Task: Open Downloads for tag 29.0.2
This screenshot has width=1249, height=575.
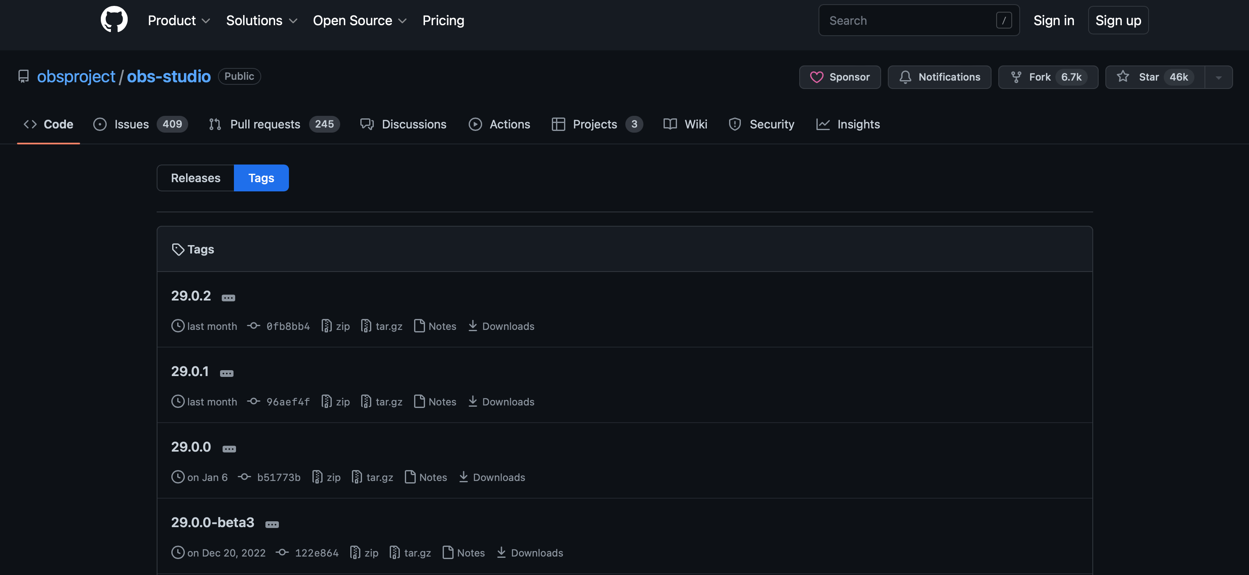Action: pyautogui.click(x=501, y=326)
